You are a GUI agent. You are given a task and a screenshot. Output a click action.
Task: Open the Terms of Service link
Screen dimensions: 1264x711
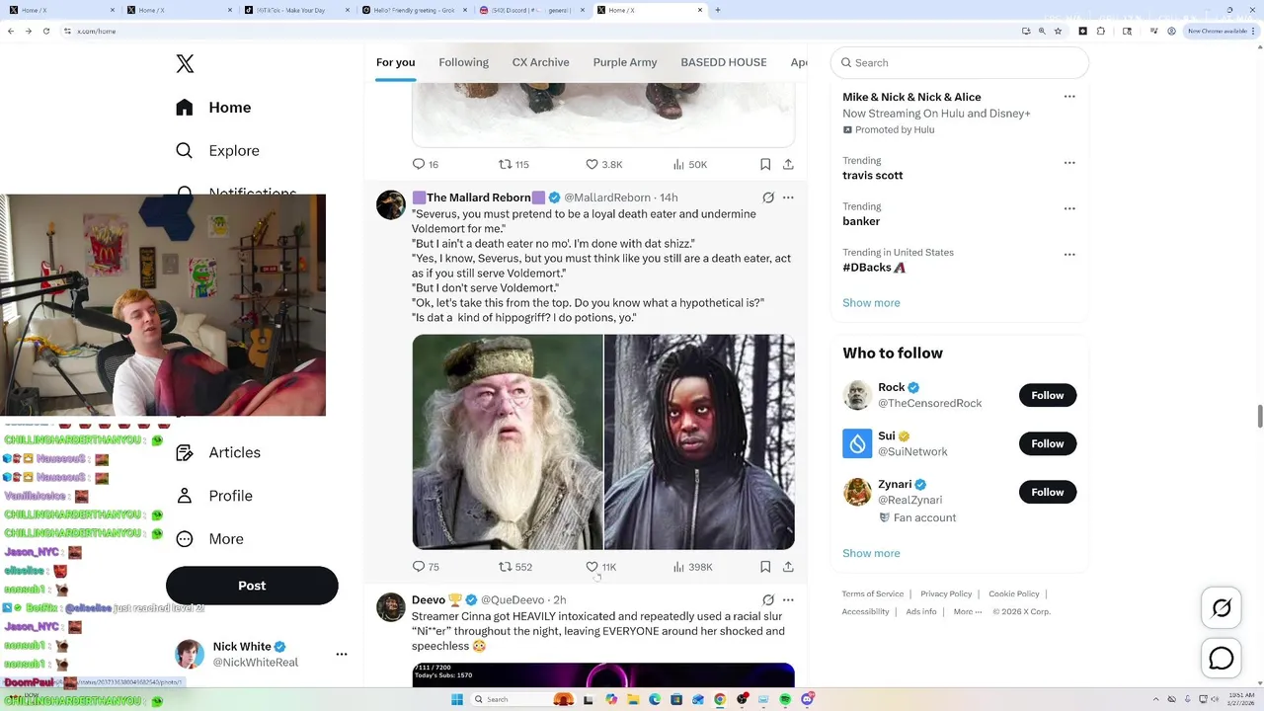873,593
